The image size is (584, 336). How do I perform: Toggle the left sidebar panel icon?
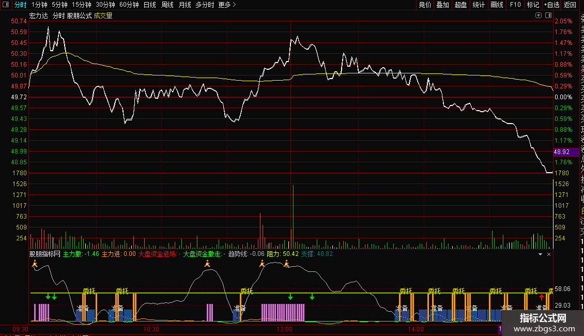click(x=5, y=5)
